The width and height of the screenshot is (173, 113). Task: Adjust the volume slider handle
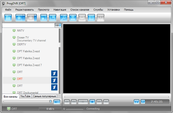(50, 101)
